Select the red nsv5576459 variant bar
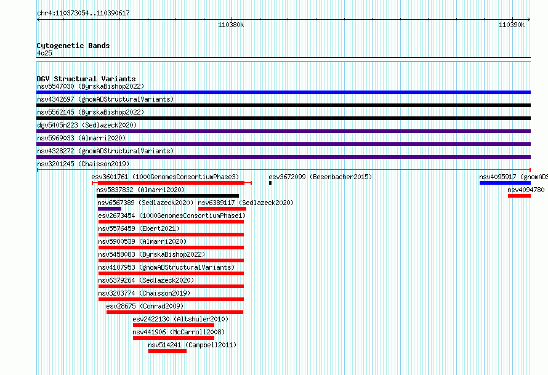Screen dimensions: 548x375 pos(171,235)
